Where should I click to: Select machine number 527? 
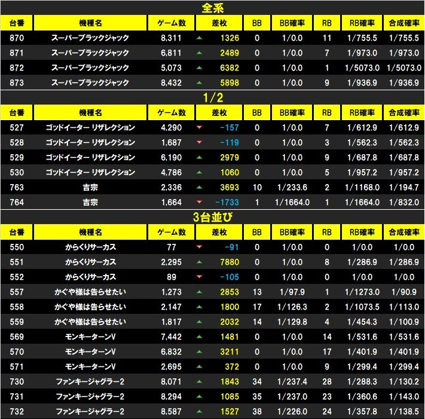17,127
